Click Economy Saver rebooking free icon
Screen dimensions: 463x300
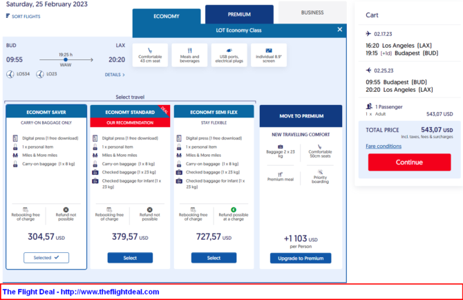point(26,209)
